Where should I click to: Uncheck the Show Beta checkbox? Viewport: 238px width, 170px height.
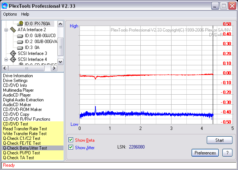71,140
